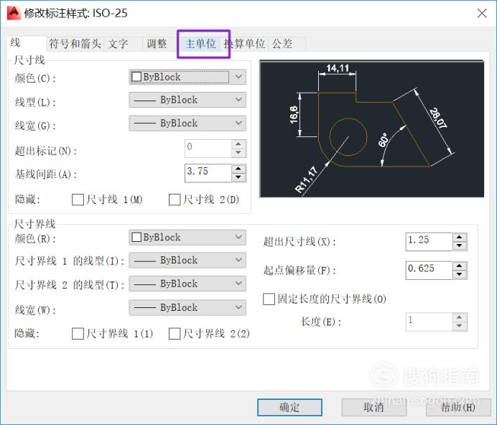Open the 文字 tab

124,44
